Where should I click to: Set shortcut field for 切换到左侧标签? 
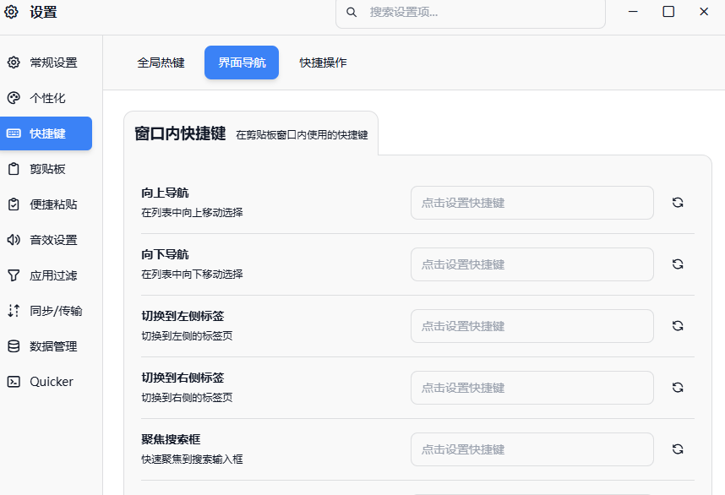pos(532,326)
